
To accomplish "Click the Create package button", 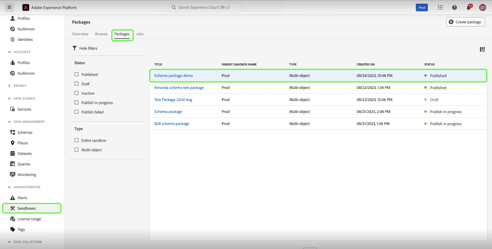I will (465, 22).
